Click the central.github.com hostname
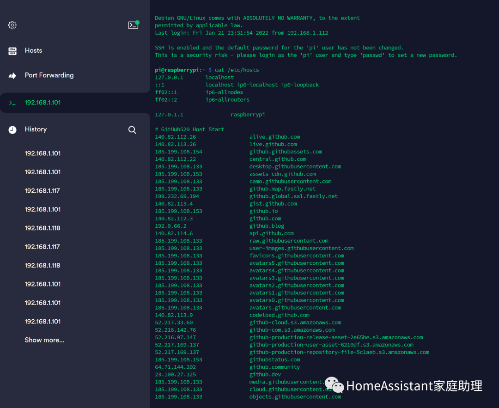499x408 pixels. tap(278, 159)
